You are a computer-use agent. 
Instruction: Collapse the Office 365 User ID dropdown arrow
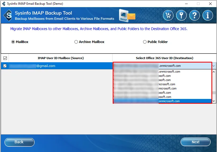pyautogui.click(x=214, y=66)
